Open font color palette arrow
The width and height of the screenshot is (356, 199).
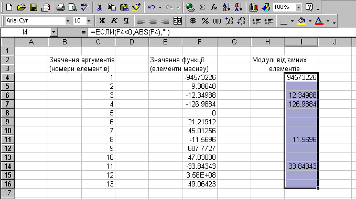[x=328, y=21]
